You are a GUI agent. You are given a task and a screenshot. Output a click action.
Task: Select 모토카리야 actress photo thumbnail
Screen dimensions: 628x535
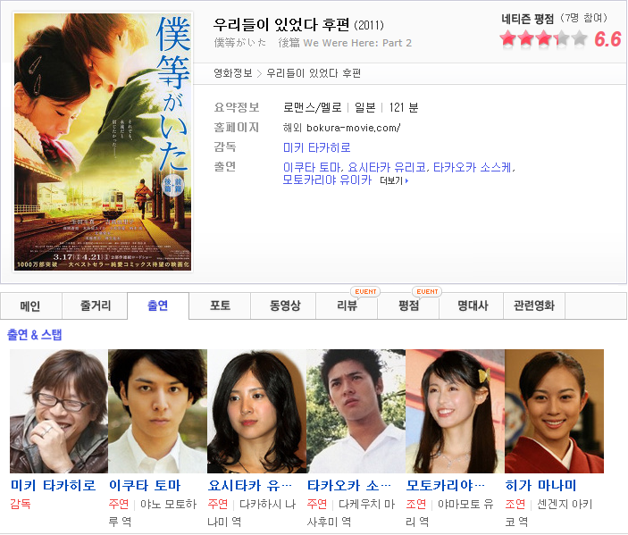click(x=455, y=411)
